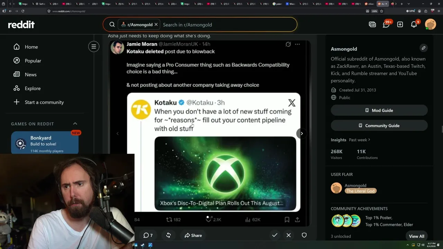Toggle the browser VPN button
This screenshot has width=443, height=249.
point(410,11)
